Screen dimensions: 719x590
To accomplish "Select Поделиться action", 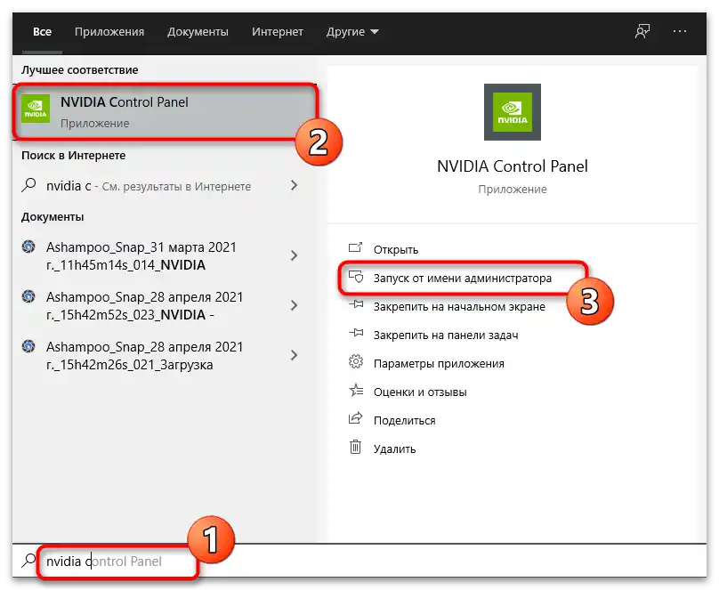I will coord(404,420).
